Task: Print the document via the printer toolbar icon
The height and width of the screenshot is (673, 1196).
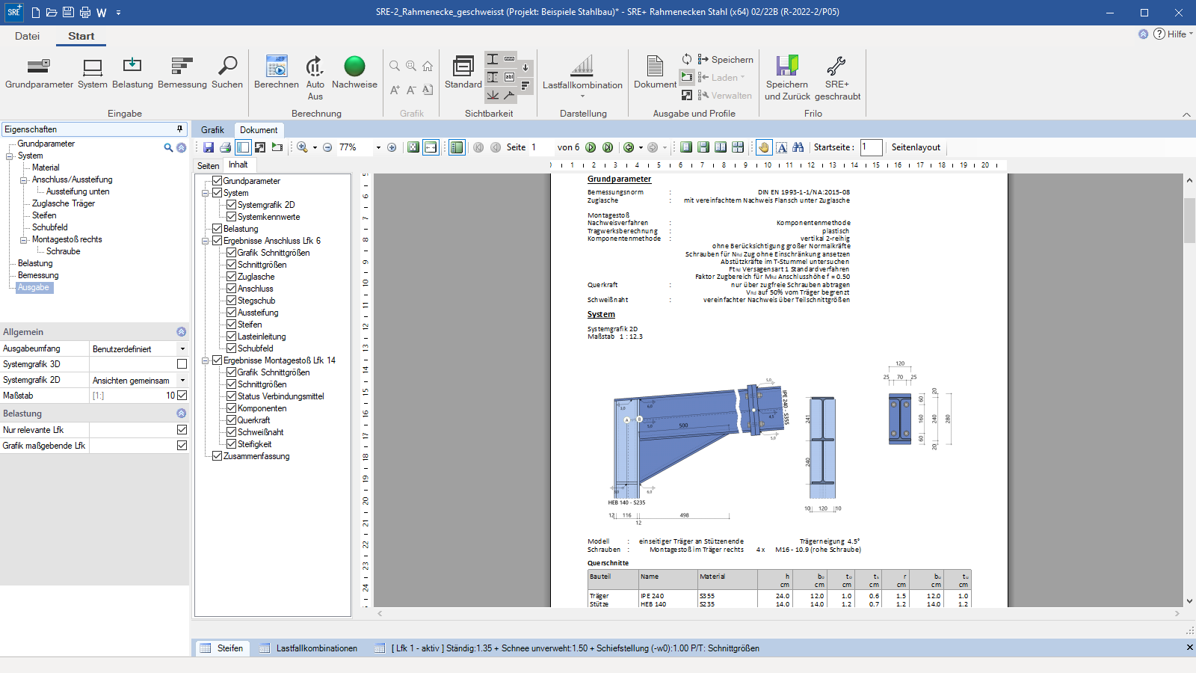Action: click(225, 147)
